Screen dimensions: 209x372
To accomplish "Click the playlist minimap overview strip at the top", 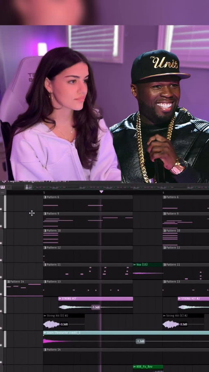I will point(117,187).
